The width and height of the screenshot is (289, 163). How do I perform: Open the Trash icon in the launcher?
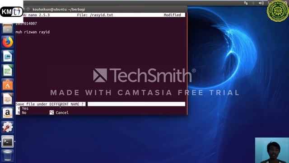(8, 156)
